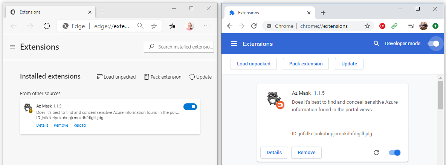Select the Chrome Extensions tab

269,13
